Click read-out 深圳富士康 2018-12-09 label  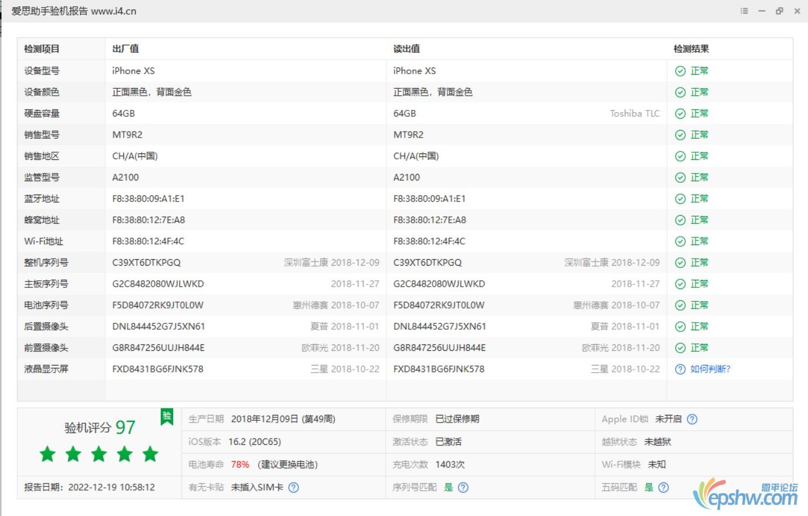click(x=612, y=263)
